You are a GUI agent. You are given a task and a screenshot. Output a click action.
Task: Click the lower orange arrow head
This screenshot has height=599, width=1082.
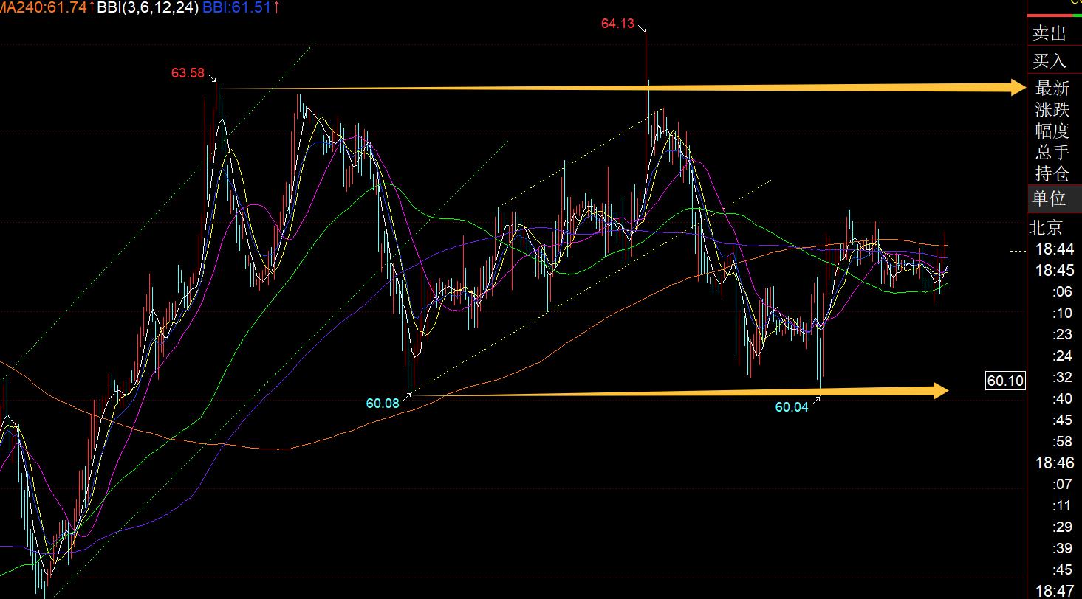click(941, 391)
